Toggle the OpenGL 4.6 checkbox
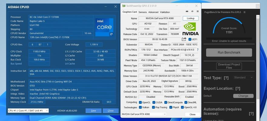 [x=182, y=107]
